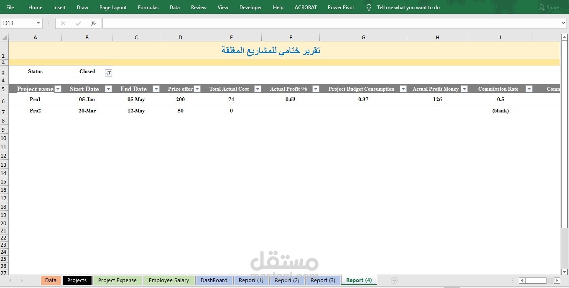Screen dimensions: 569x288
Task: Switch to the Report (3) sheet tab
Action: pos(323,280)
